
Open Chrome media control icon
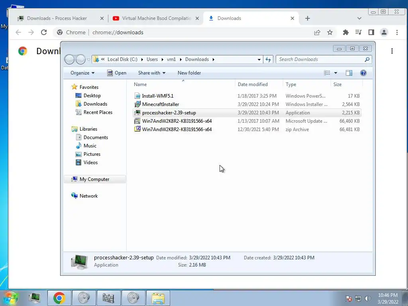(x=358, y=32)
